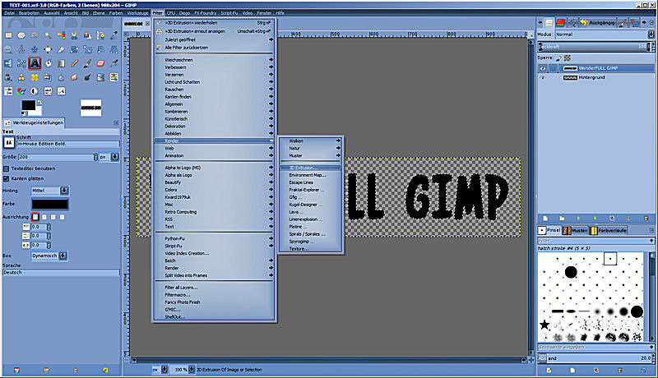Click the new layer icon
This screenshot has width=658, height=378.
545,219
